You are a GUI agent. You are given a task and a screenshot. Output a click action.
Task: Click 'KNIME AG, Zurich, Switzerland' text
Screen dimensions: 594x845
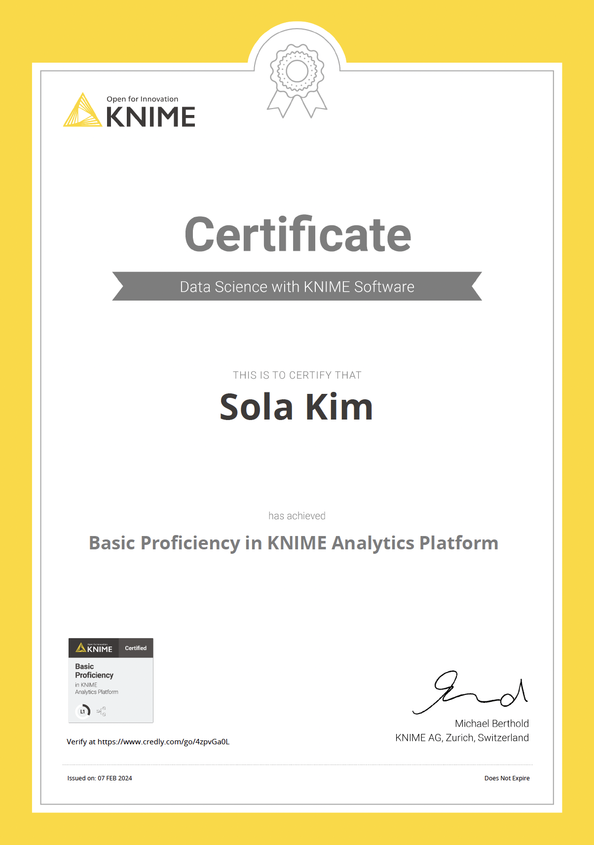click(x=462, y=737)
